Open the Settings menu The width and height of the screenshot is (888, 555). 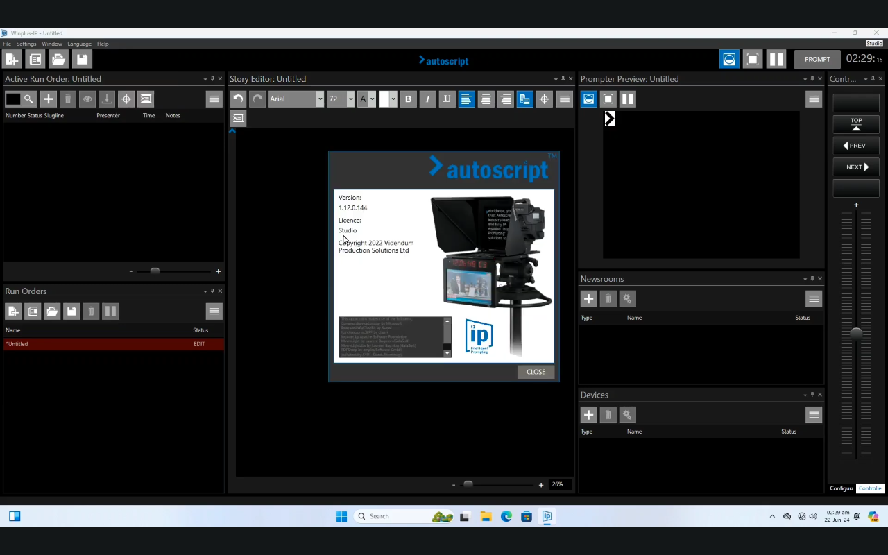point(26,44)
